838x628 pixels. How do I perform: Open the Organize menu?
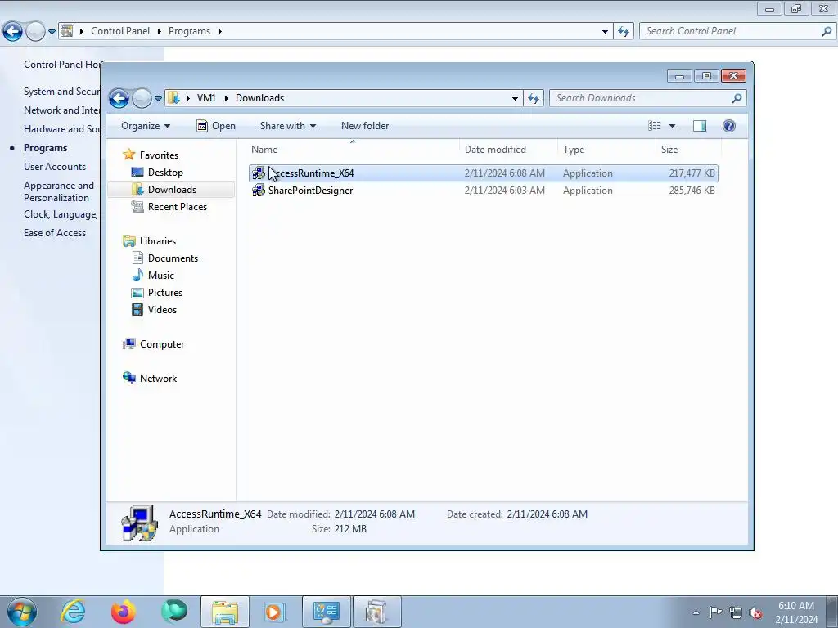(146, 126)
